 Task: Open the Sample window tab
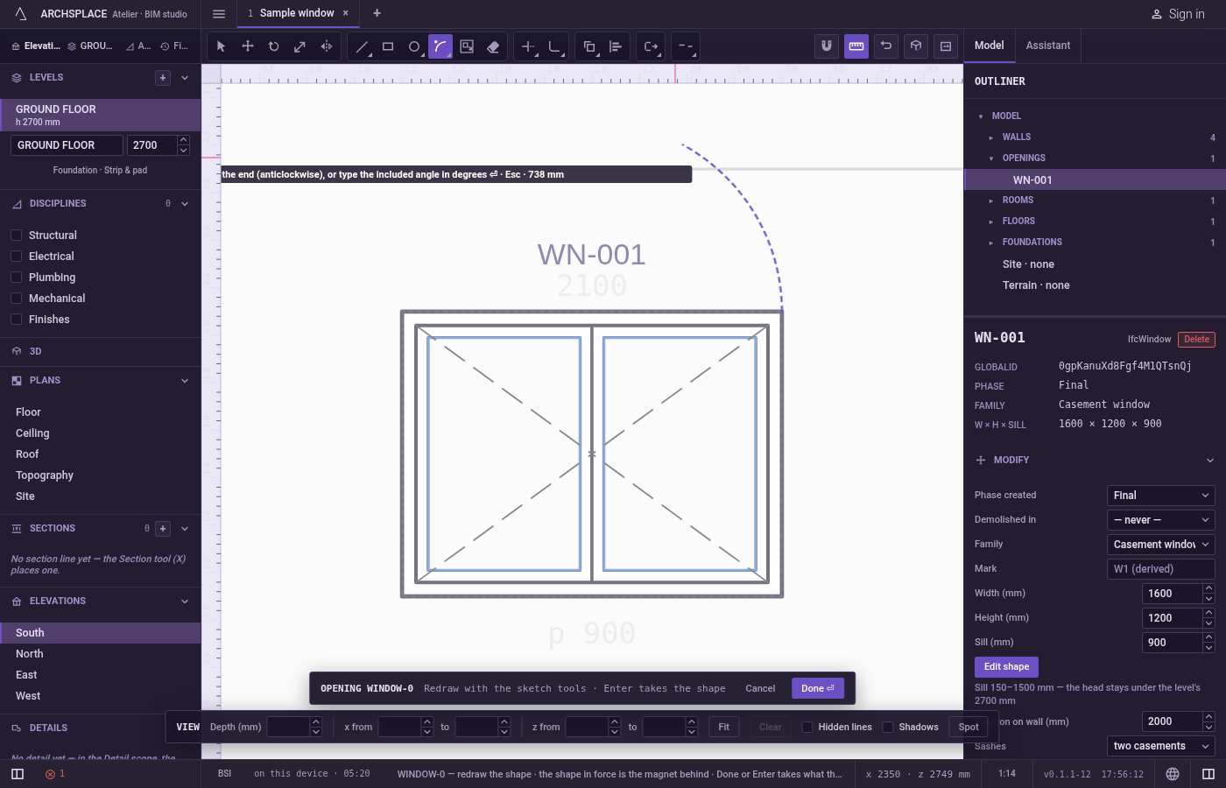297,13
